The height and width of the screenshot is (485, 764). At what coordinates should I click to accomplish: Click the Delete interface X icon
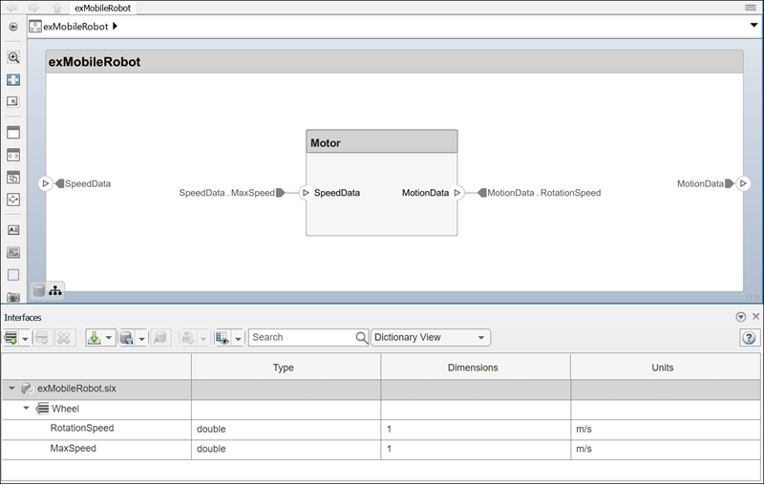coord(64,337)
